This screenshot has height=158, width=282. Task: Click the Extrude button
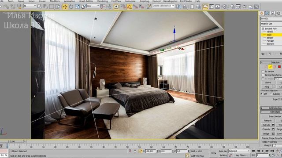(266, 125)
